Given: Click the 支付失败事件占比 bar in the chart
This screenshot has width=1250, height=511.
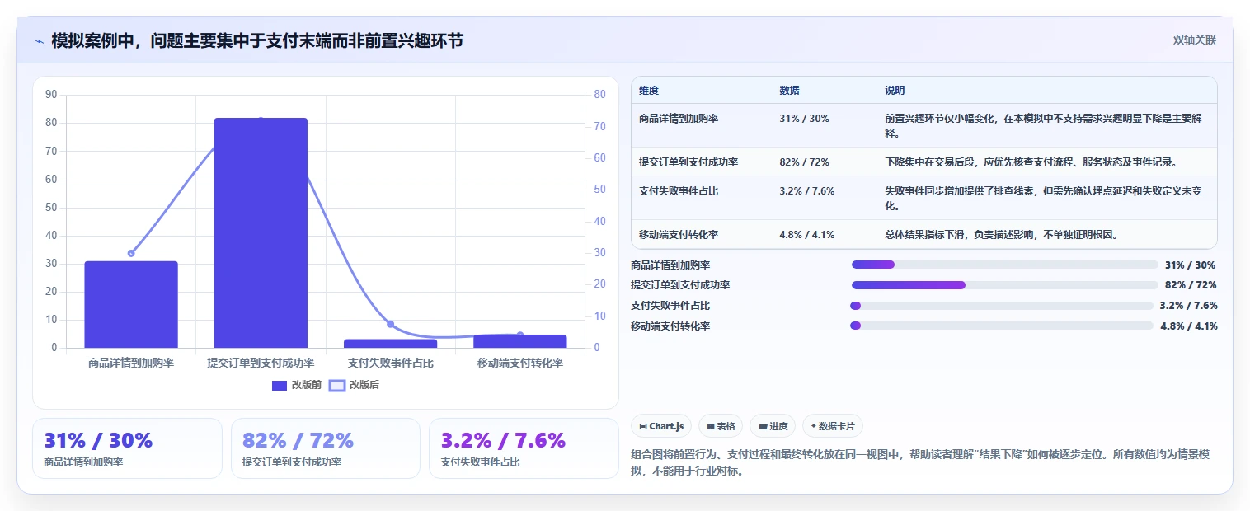Looking at the screenshot, I should pyautogui.click(x=391, y=344).
